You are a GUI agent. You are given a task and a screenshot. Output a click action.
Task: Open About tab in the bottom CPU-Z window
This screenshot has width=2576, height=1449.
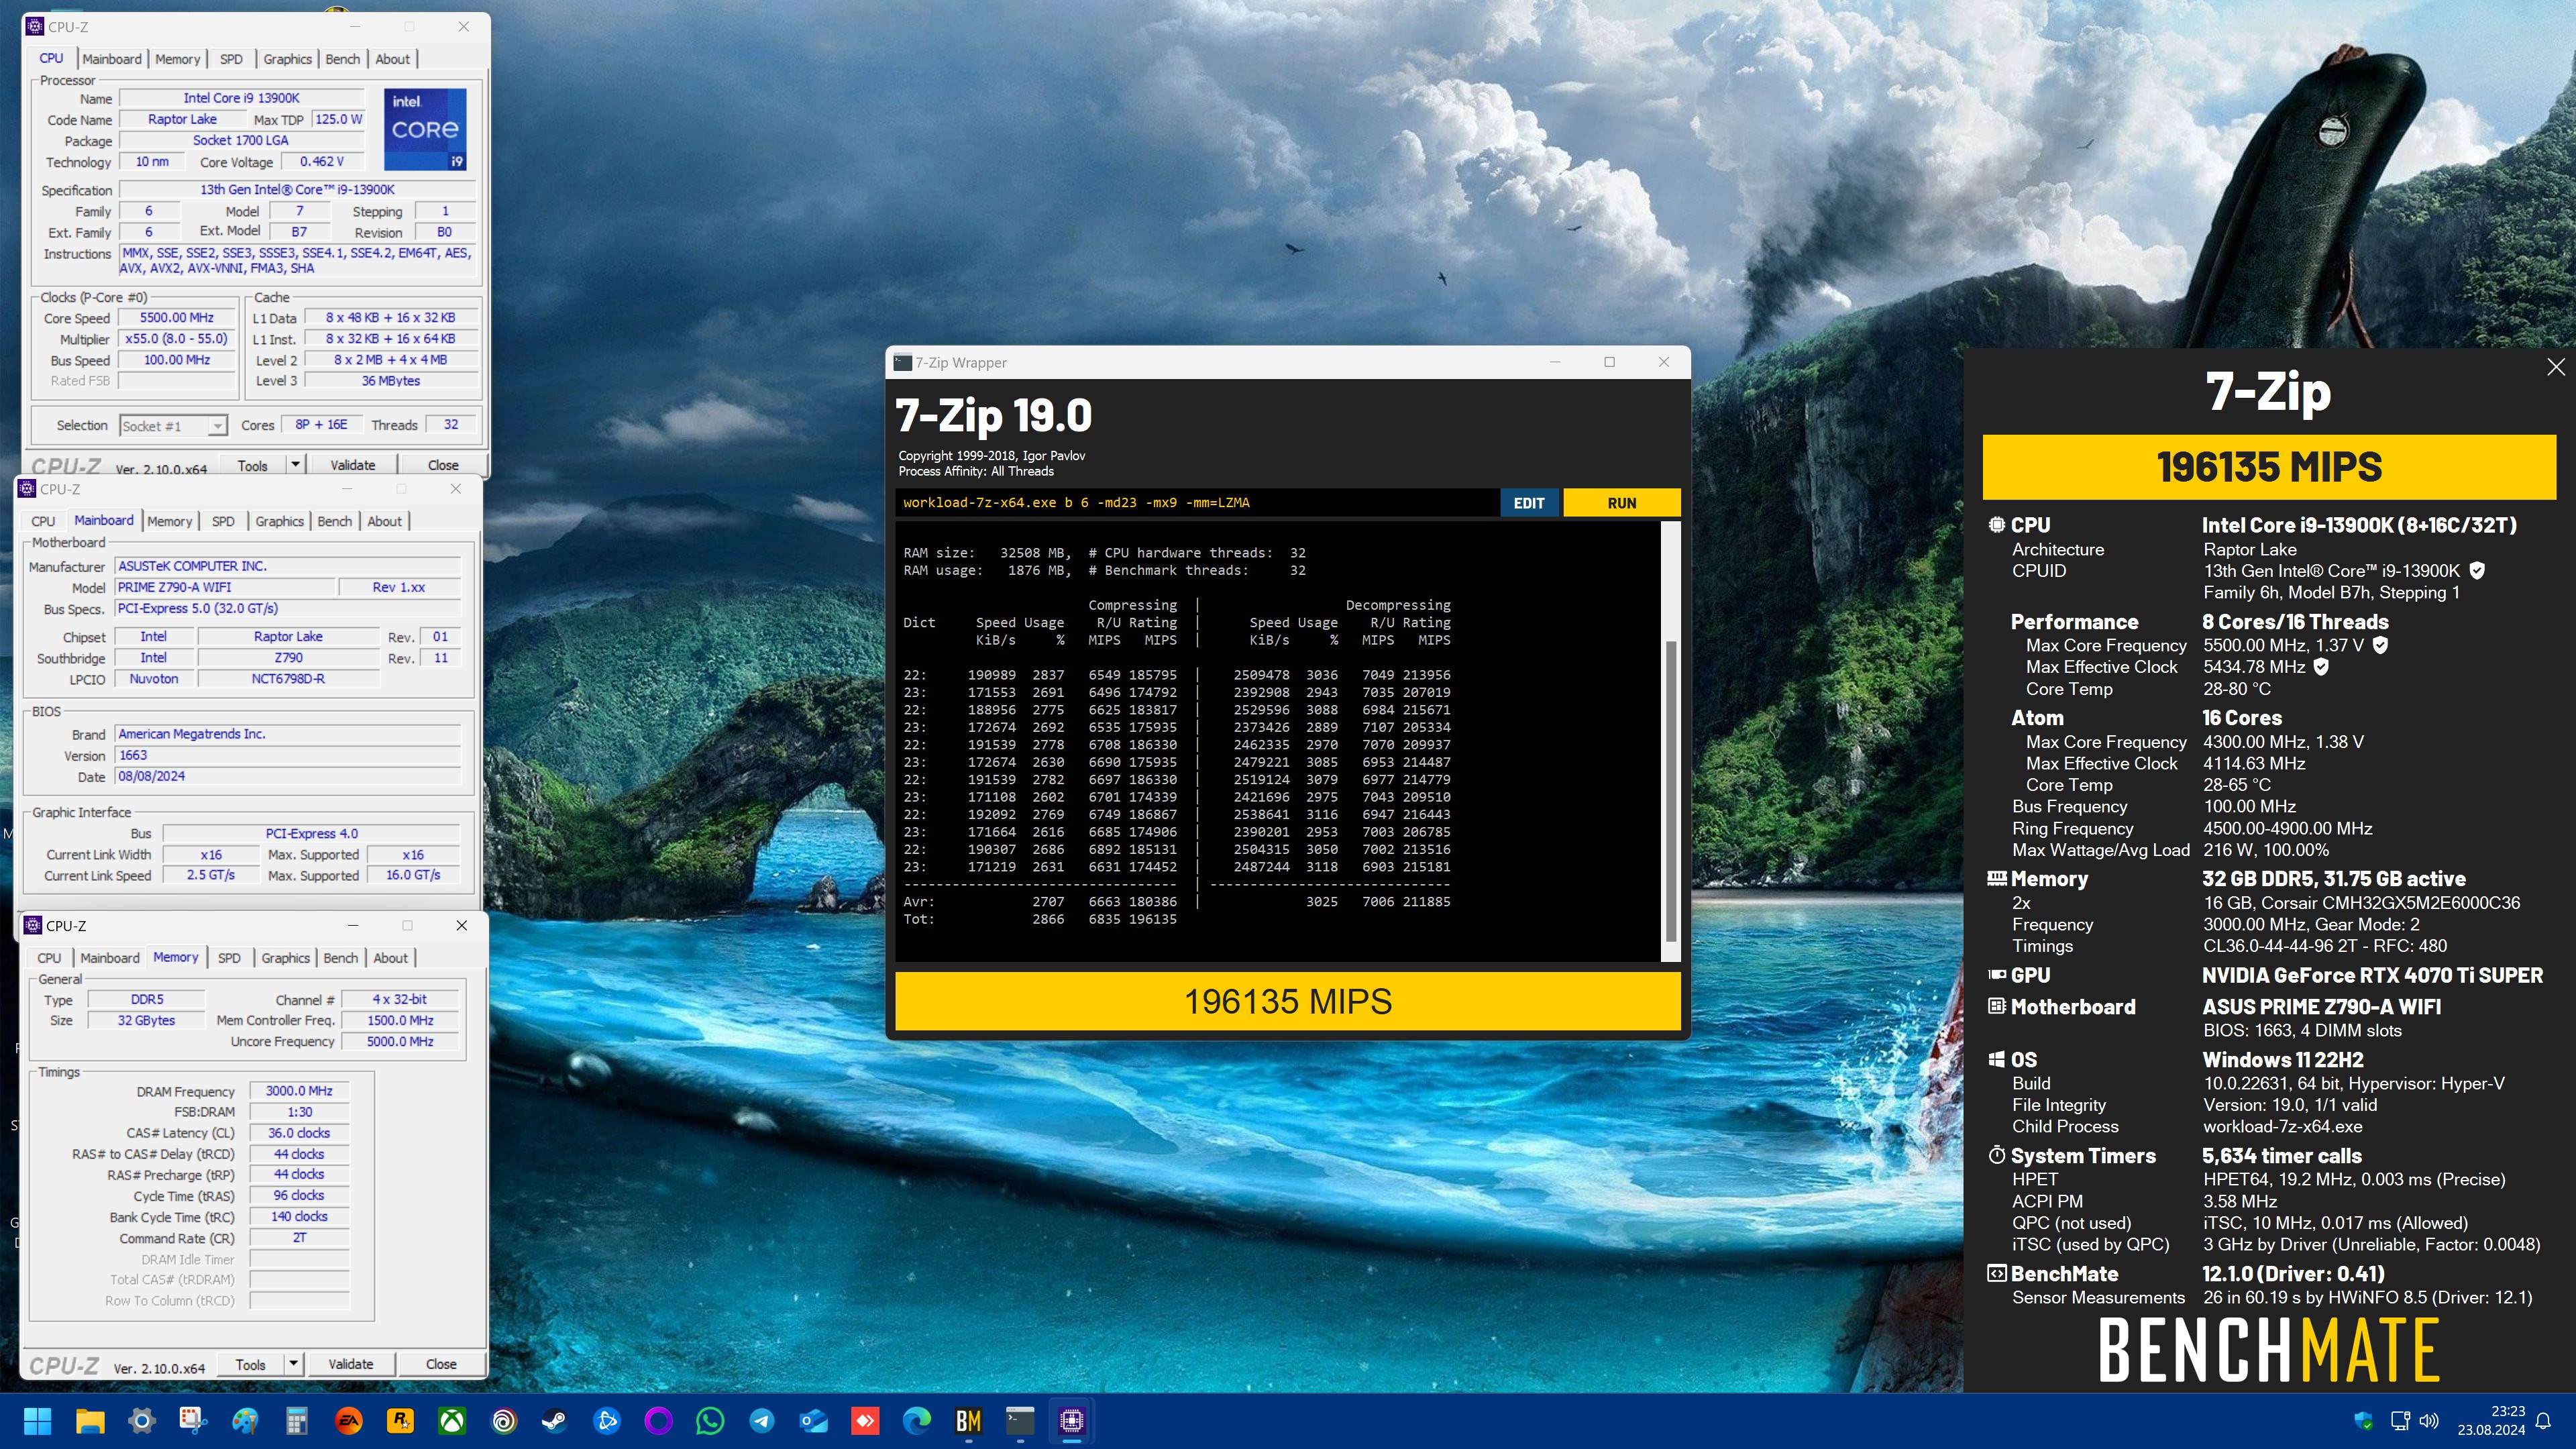pos(390,958)
